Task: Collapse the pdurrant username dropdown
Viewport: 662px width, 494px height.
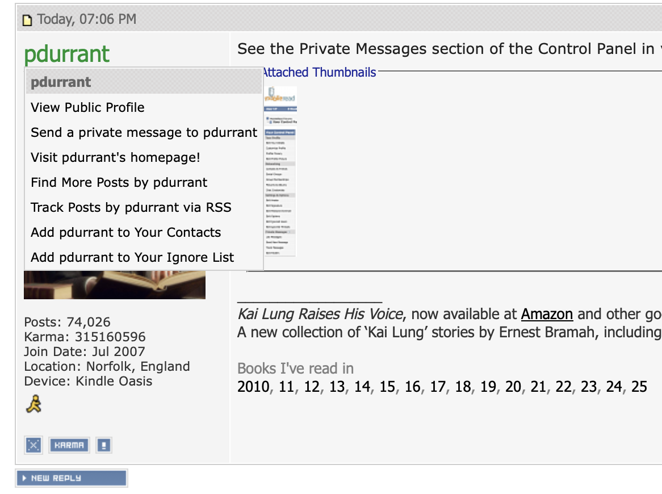Action: (x=66, y=54)
